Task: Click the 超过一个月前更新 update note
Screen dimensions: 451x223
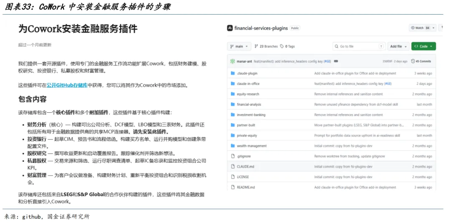Action: tap(35, 45)
